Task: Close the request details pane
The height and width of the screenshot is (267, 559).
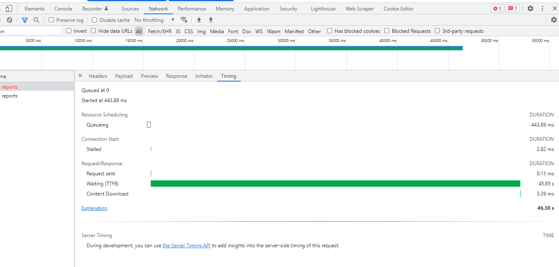Action: coord(80,76)
